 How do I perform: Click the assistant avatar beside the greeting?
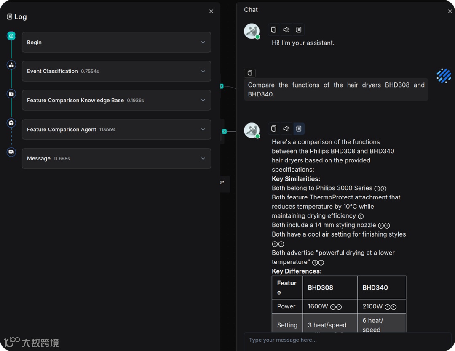click(x=252, y=31)
